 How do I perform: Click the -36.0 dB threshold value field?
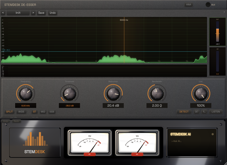tap(69, 106)
